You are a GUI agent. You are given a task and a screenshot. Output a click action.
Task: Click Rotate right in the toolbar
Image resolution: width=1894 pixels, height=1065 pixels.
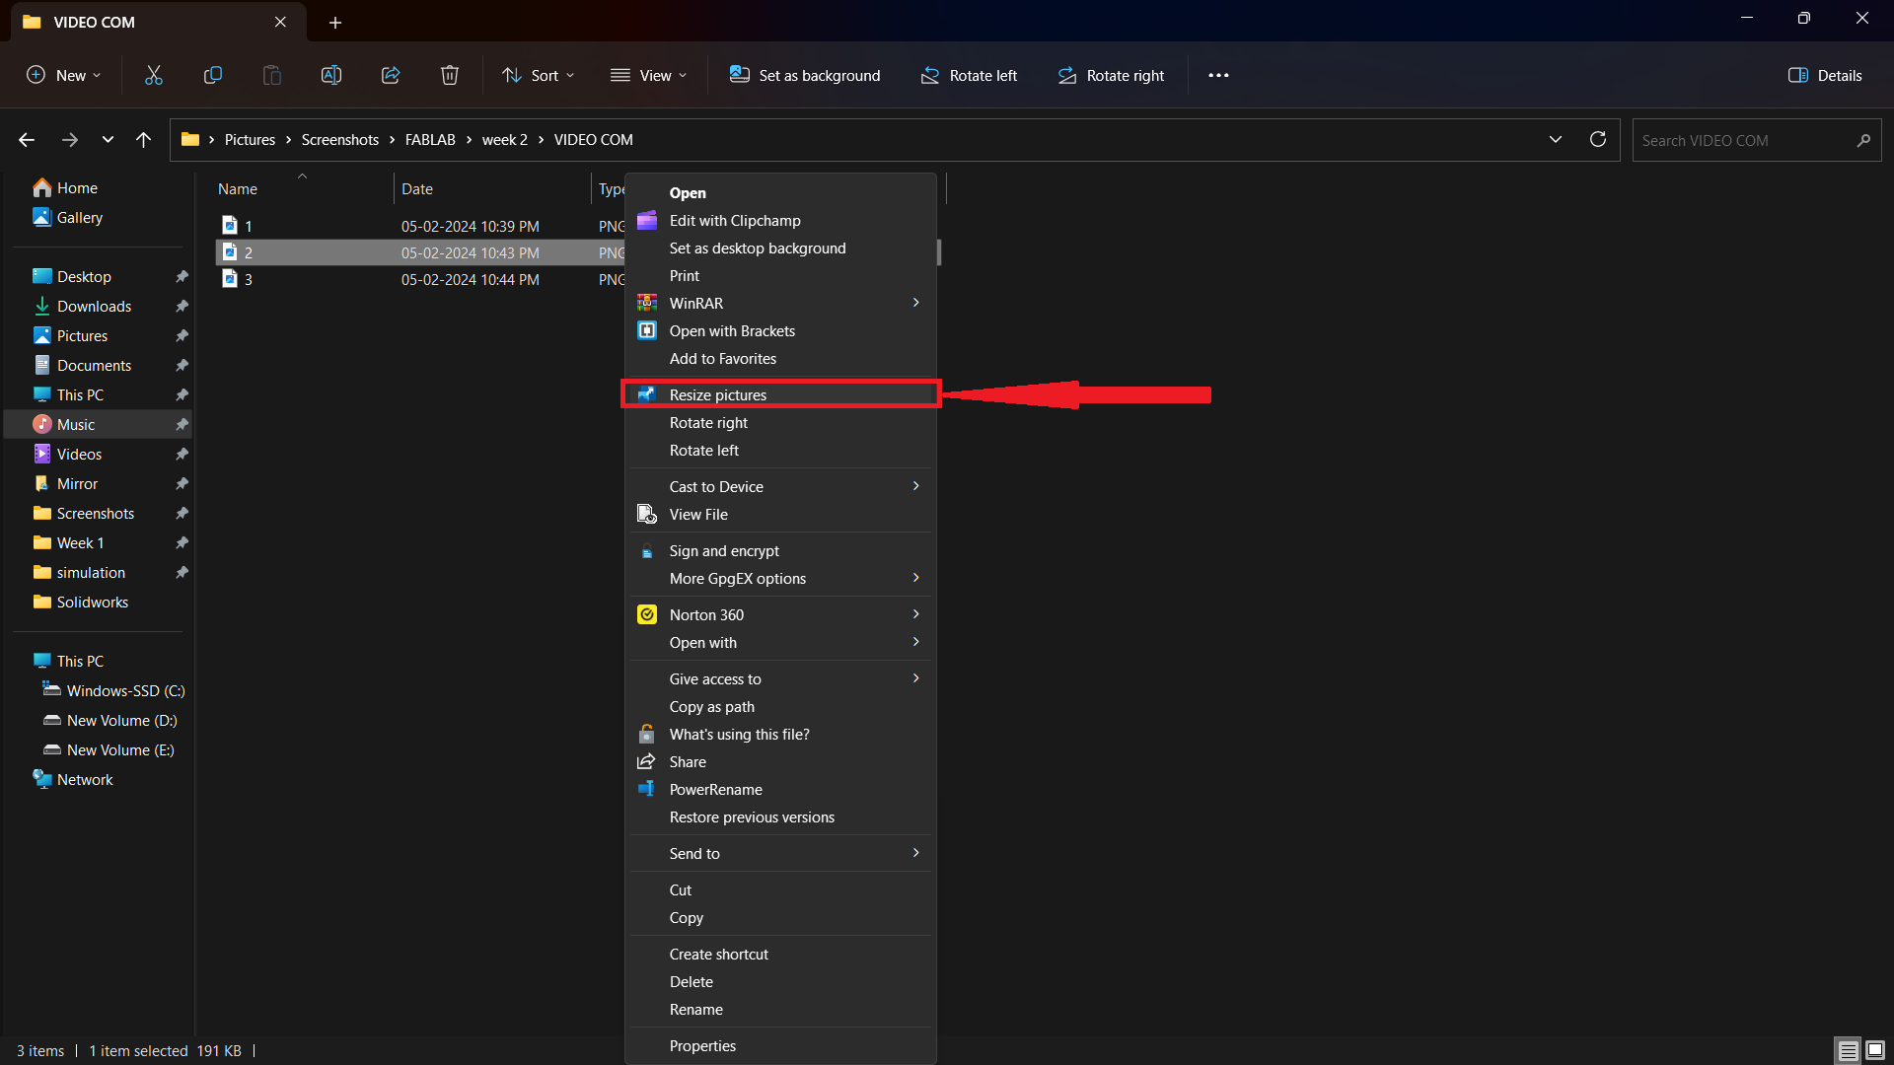1111,75
